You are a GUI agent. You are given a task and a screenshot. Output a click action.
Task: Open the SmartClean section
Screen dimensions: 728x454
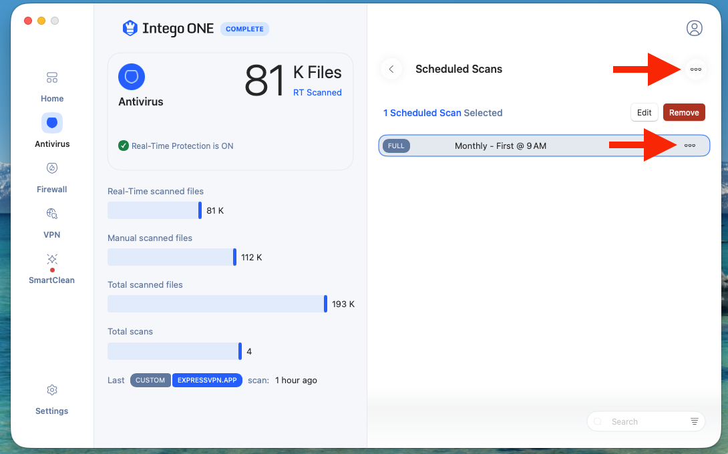(52, 269)
